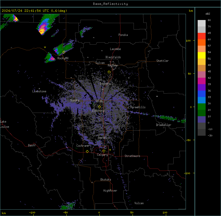The height and width of the screenshot is (216, 221).
Task: Select the Cochrane label on the map
Action: click(83, 146)
